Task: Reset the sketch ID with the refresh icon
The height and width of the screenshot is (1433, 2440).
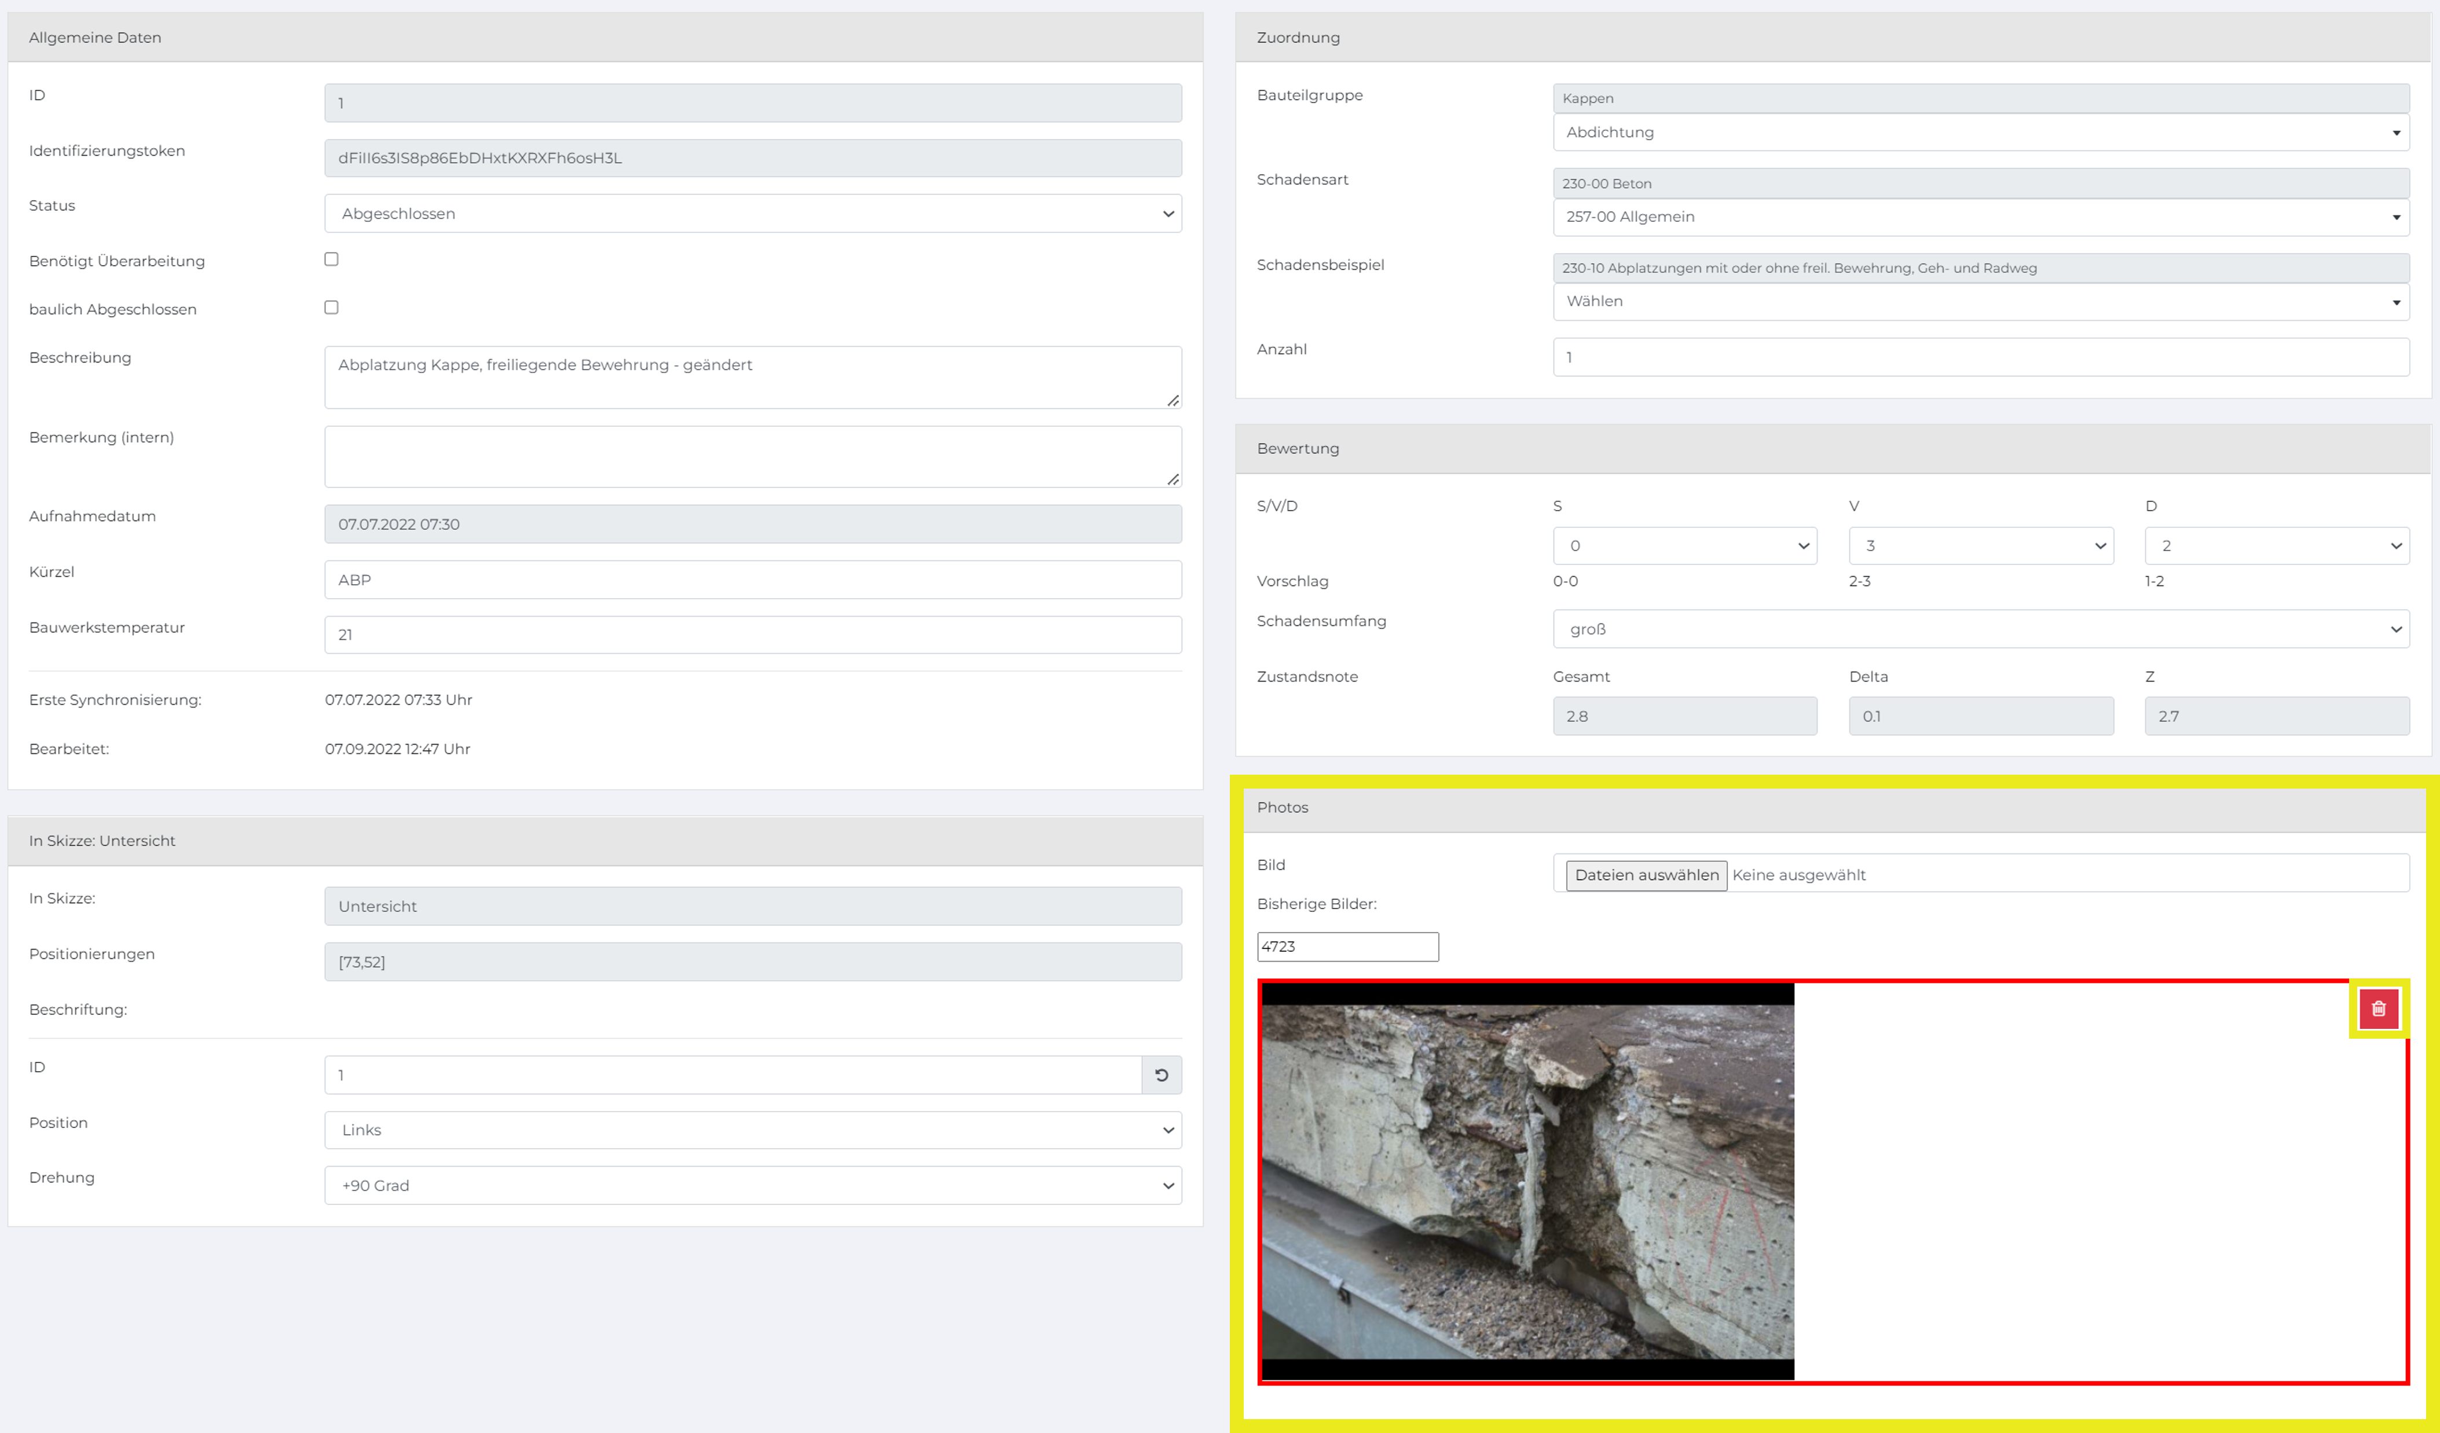Action: [x=1161, y=1075]
